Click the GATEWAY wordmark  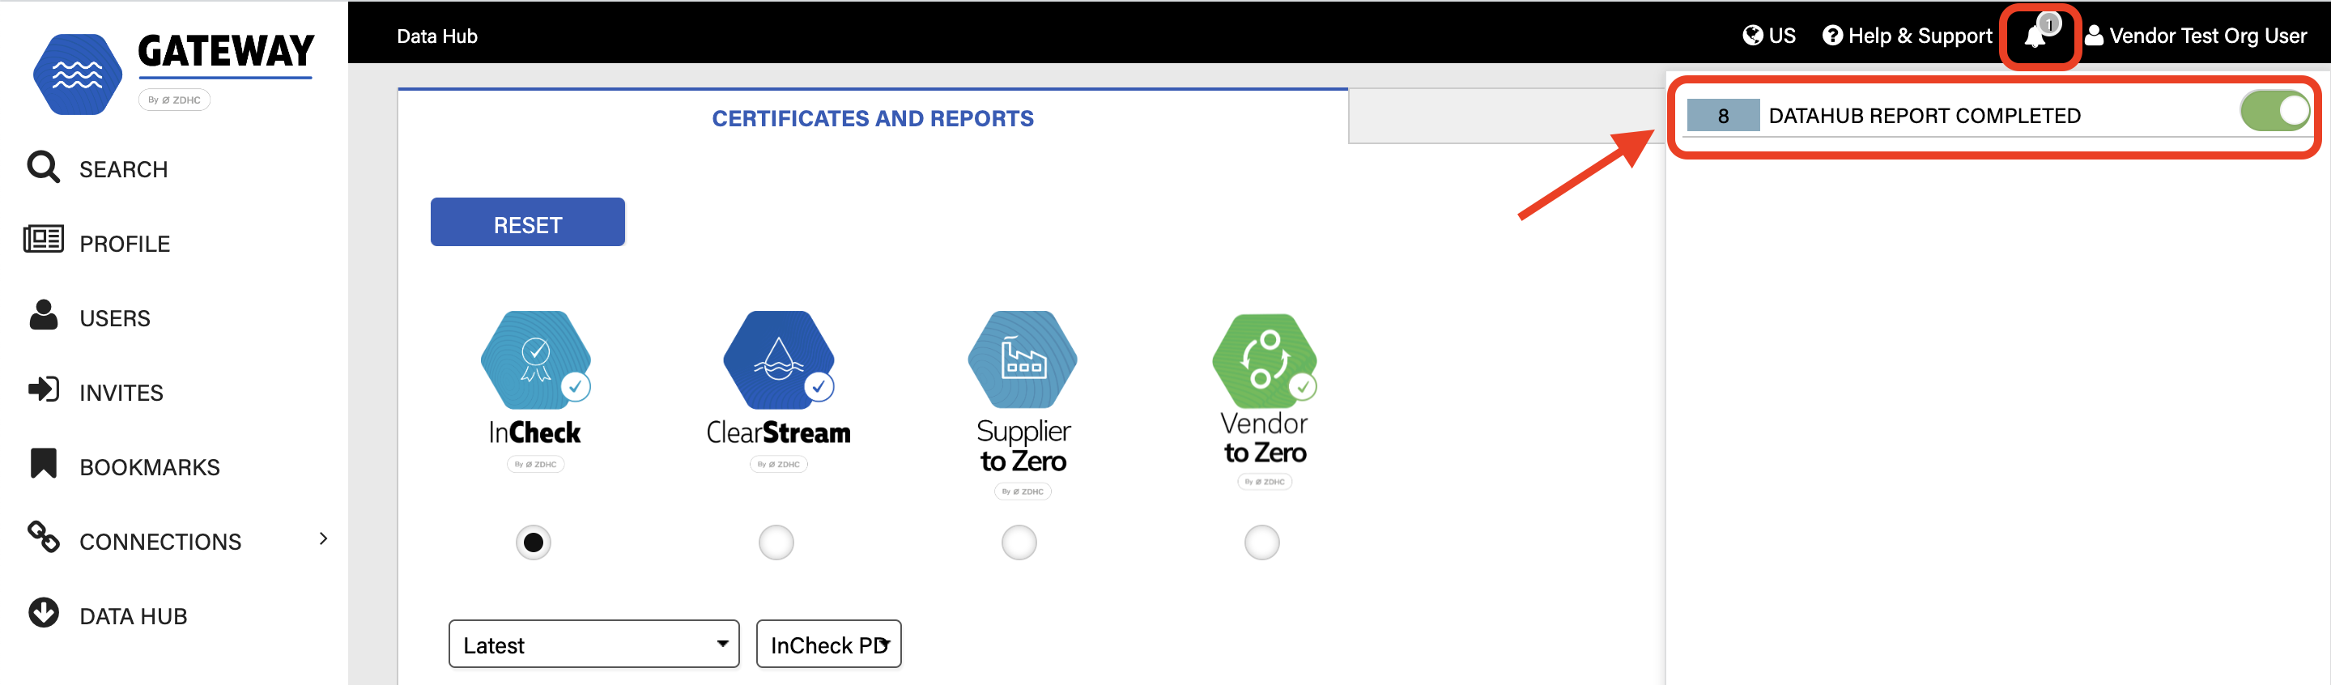point(225,51)
